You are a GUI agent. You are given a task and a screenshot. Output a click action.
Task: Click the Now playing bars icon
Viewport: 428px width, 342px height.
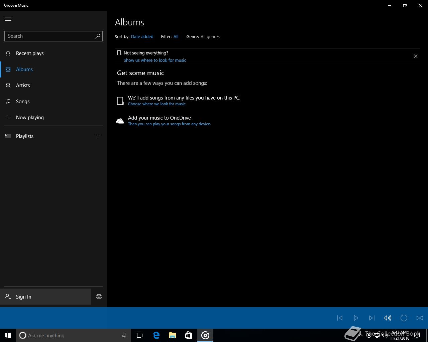tap(8, 118)
